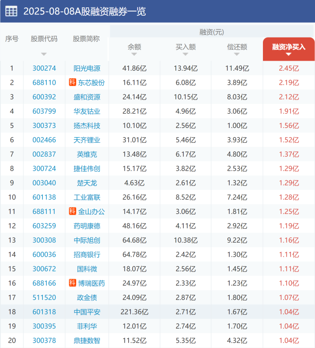Open 天齐锂业 stock link

click(87, 140)
